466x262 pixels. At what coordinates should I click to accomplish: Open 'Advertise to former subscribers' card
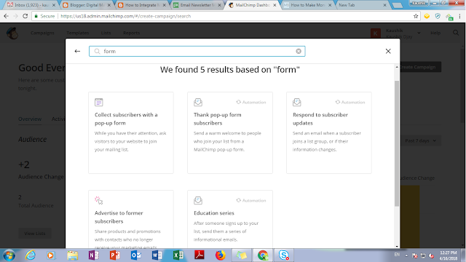pyautogui.click(x=131, y=219)
